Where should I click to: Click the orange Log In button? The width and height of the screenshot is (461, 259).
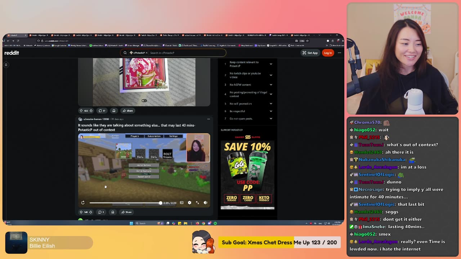click(328, 53)
